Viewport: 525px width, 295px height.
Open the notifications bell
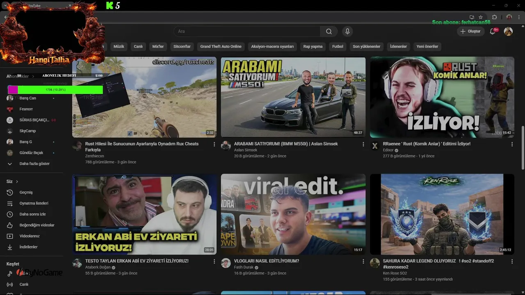(x=493, y=32)
